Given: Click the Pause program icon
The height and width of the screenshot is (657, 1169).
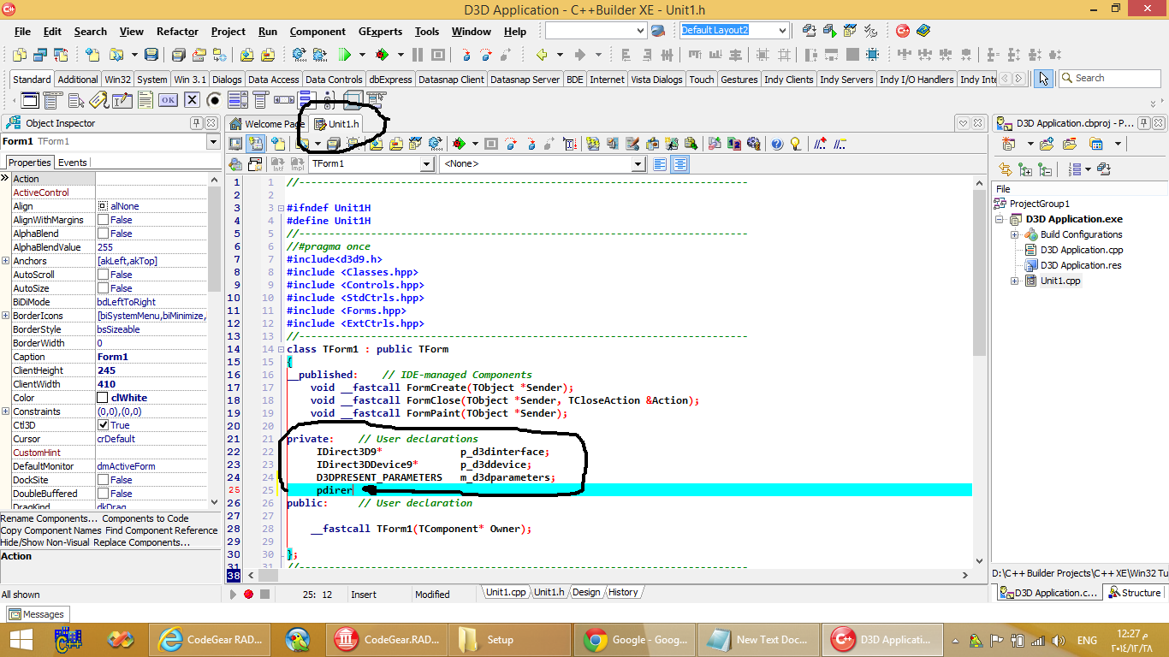Looking at the screenshot, I should click(x=418, y=55).
